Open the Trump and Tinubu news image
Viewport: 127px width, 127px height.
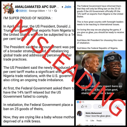tap(100, 75)
